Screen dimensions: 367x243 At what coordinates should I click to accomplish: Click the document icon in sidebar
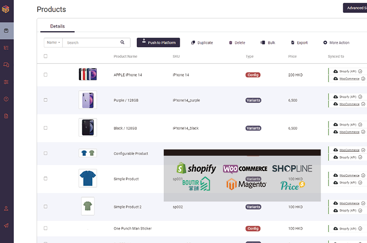pyautogui.click(x=6, y=116)
